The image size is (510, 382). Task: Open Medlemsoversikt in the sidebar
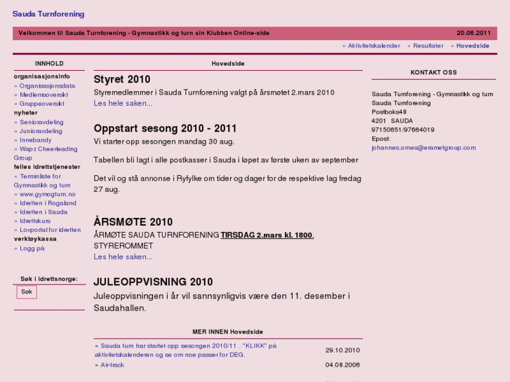[x=43, y=95]
